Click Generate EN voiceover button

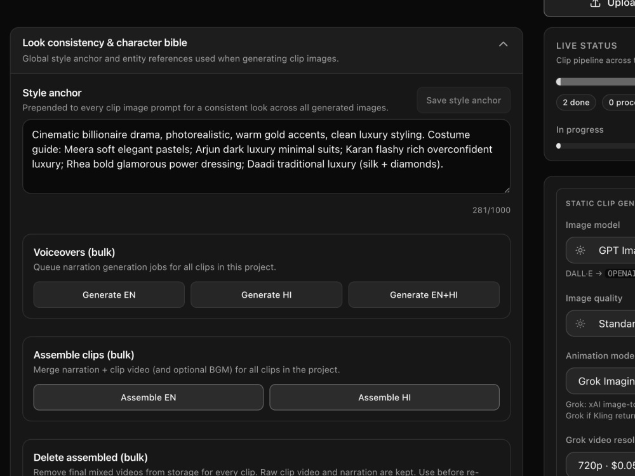[109, 294]
